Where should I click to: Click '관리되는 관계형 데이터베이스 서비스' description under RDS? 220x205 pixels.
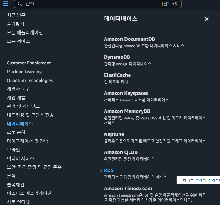coord(135,177)
